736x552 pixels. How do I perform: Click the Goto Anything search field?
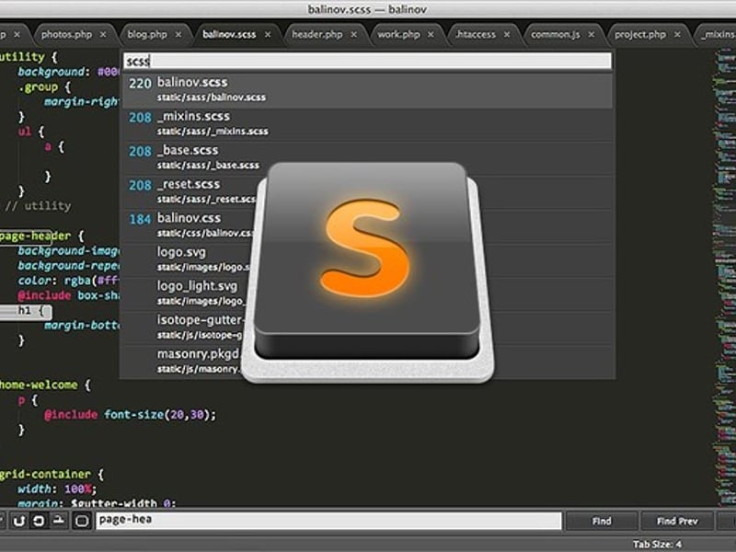click(367, 61)
